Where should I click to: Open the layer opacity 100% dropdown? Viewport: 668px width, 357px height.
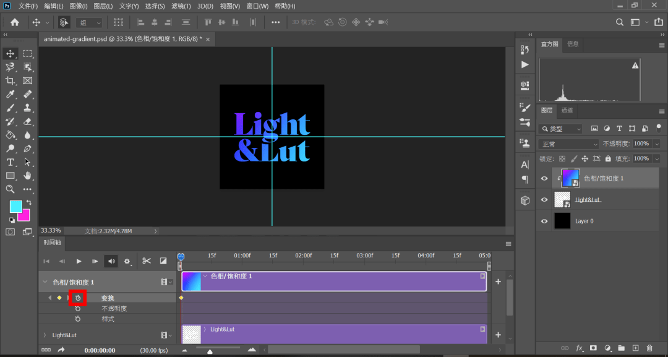[x=656, y=144]
